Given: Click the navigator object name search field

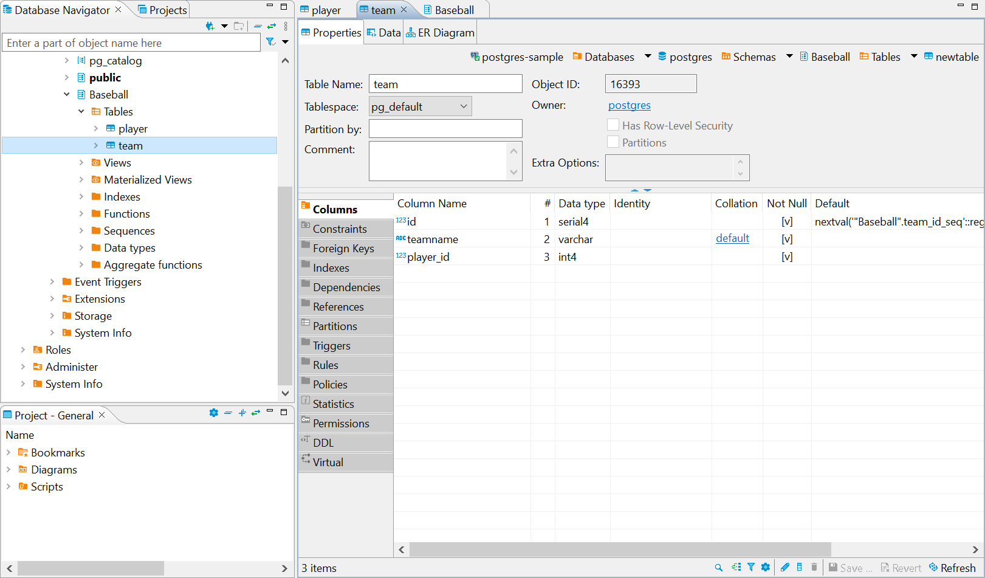Looking at the screenshot, I should pyautogui.click(x=131, y=43).
